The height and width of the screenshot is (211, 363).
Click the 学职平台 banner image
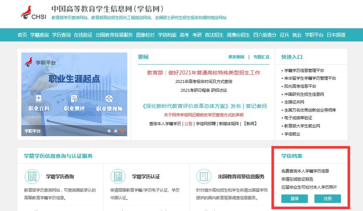[74, 94]
